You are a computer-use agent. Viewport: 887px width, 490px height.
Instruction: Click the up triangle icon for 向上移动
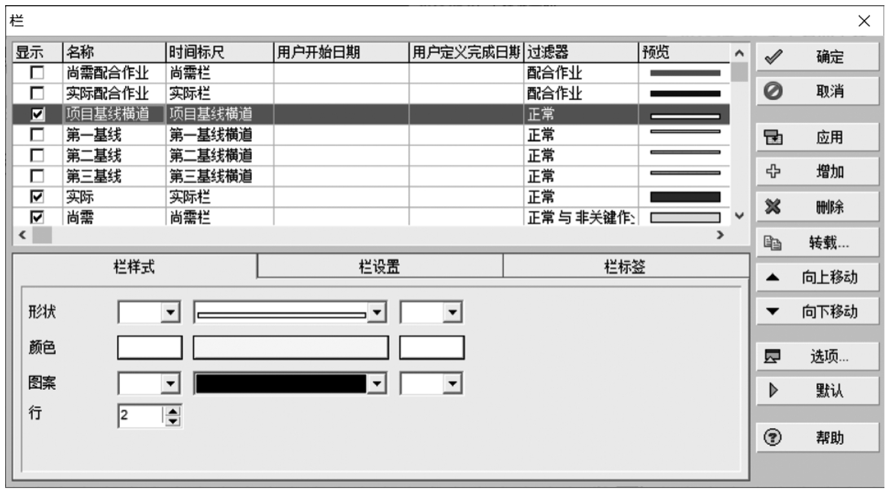pos(774,278)
